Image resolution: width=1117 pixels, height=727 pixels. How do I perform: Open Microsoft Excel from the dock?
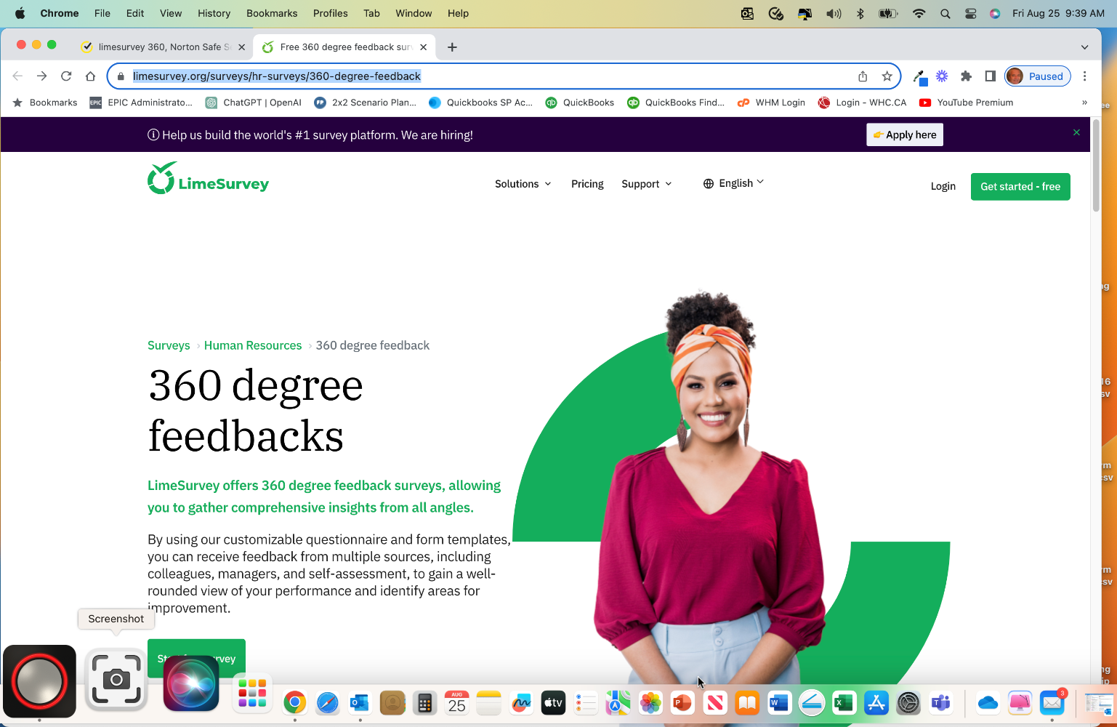coord(843,703)
